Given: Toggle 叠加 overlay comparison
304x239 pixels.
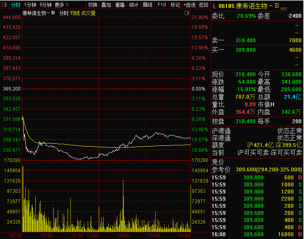Looking at the screenshot, I should (106, 5).
